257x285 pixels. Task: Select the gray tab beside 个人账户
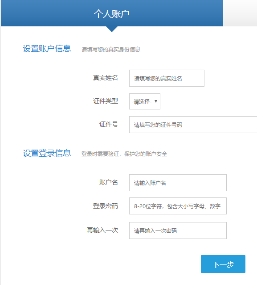pos(240,13)
